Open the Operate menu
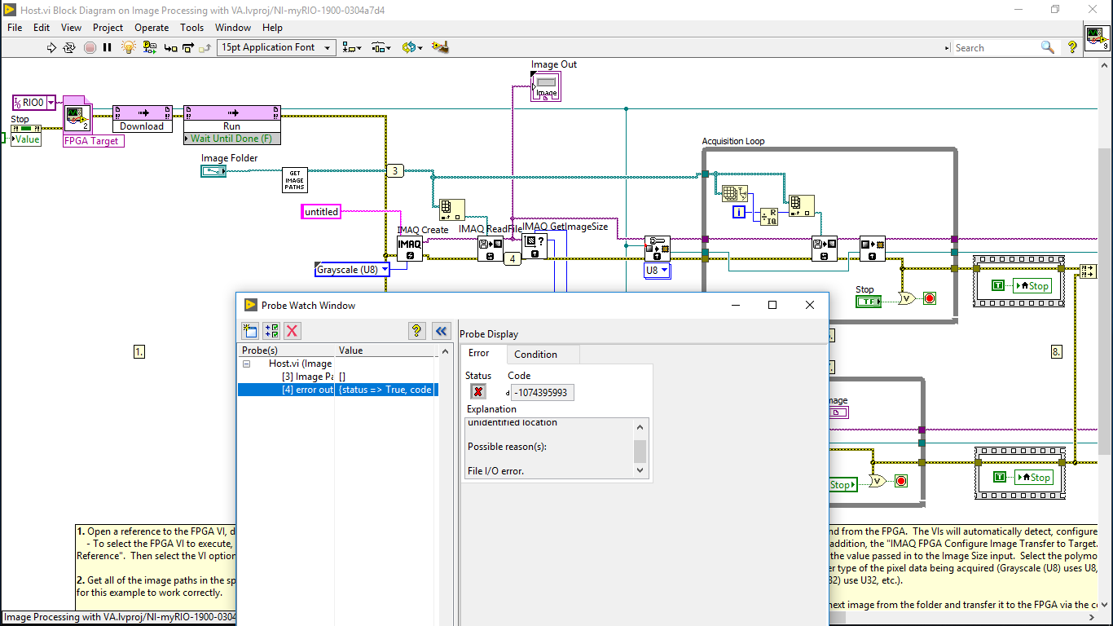1113x626 pixels. click(x=152, y=27)
